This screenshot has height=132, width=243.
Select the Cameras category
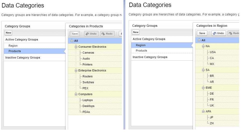[88, 53]
